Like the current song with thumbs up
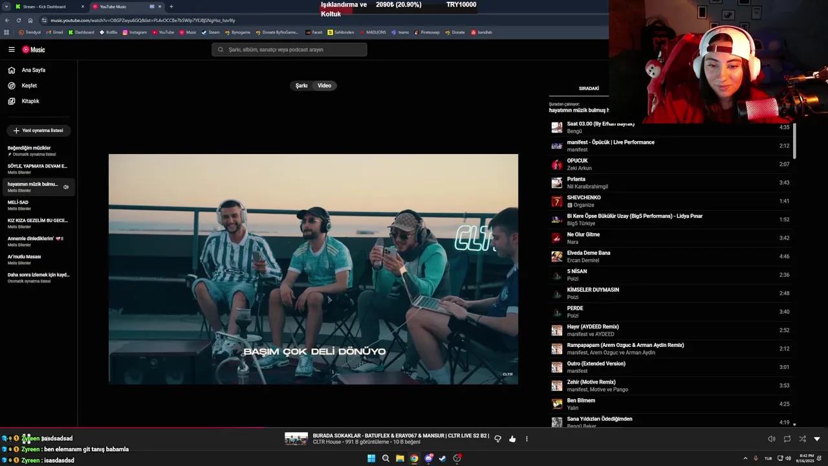This screenshot has height=466, width=828. [x=512, y=439]
